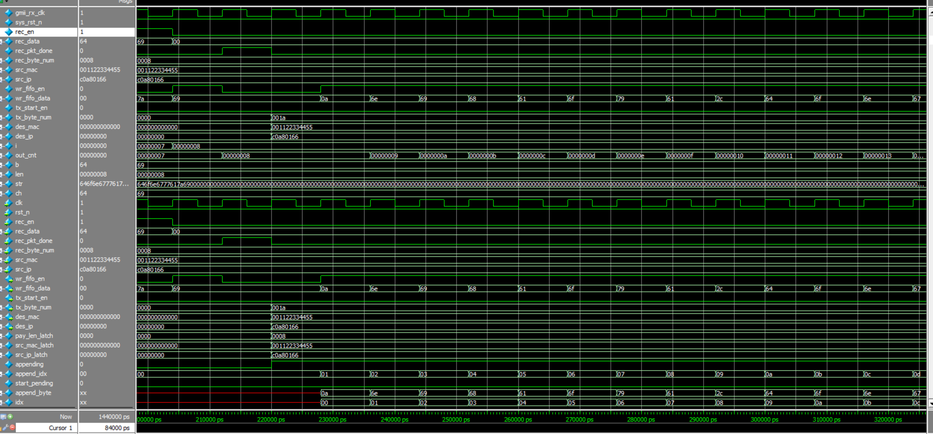Expand the str signal node
This screenshot has width=933, height=434.
1,184
